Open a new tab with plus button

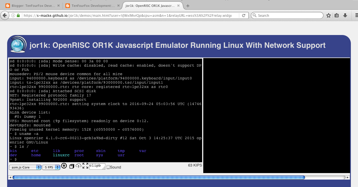[188, 6]
